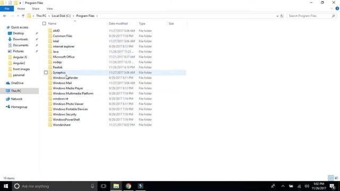Select This PC in navigation pane

[20, 91]
